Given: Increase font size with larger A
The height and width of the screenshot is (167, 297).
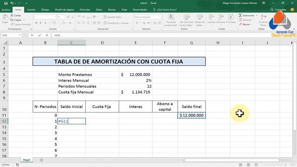Looking at the screenshot, I should pos(68,17).
